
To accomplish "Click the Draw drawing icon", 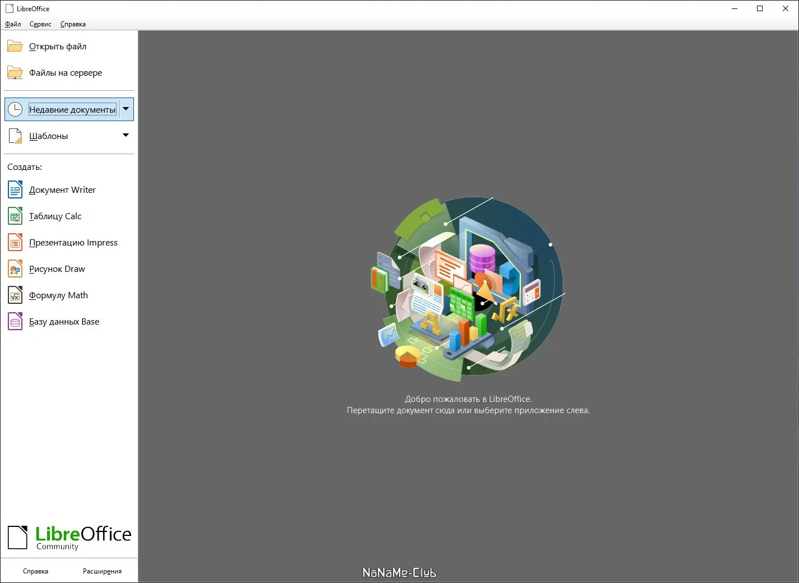I will 15,269.
